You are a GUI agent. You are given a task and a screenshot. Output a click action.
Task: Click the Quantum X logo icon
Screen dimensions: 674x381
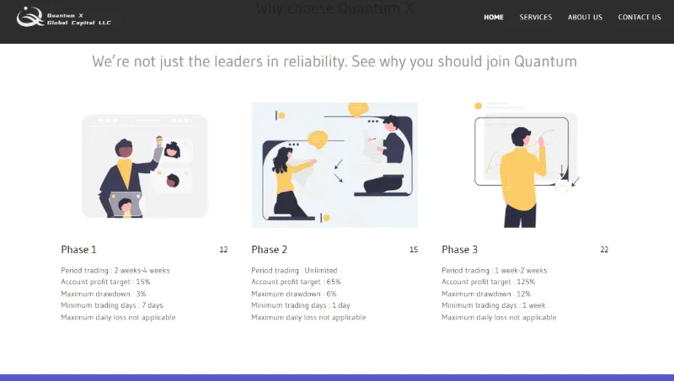[x=29, y=16]
